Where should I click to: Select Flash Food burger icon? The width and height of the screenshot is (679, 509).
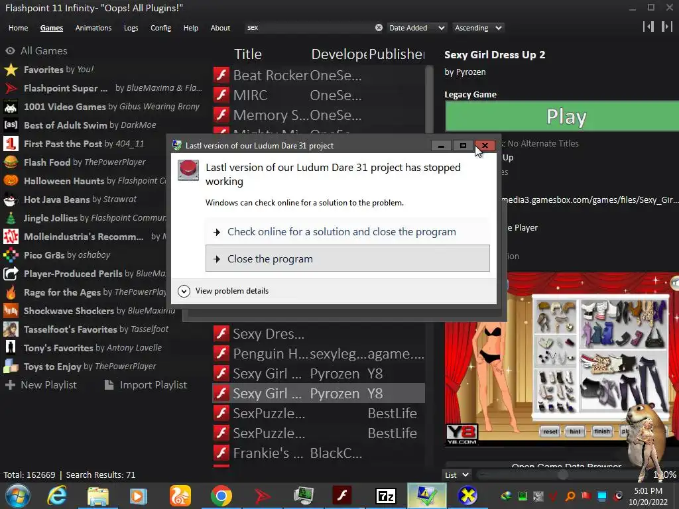pos(11,162)
